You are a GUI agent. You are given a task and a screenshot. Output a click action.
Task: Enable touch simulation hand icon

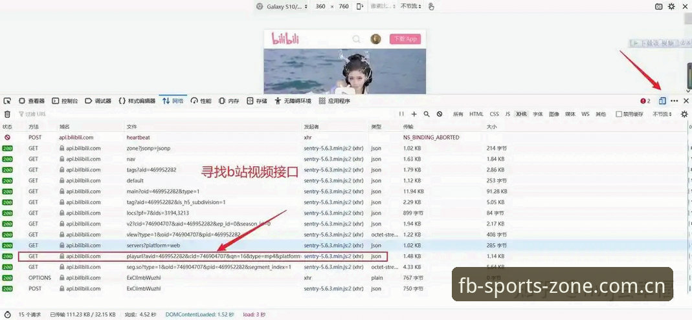(431, 6)
